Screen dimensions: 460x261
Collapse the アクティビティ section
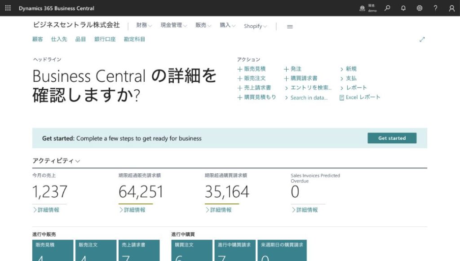coord(56,161)
